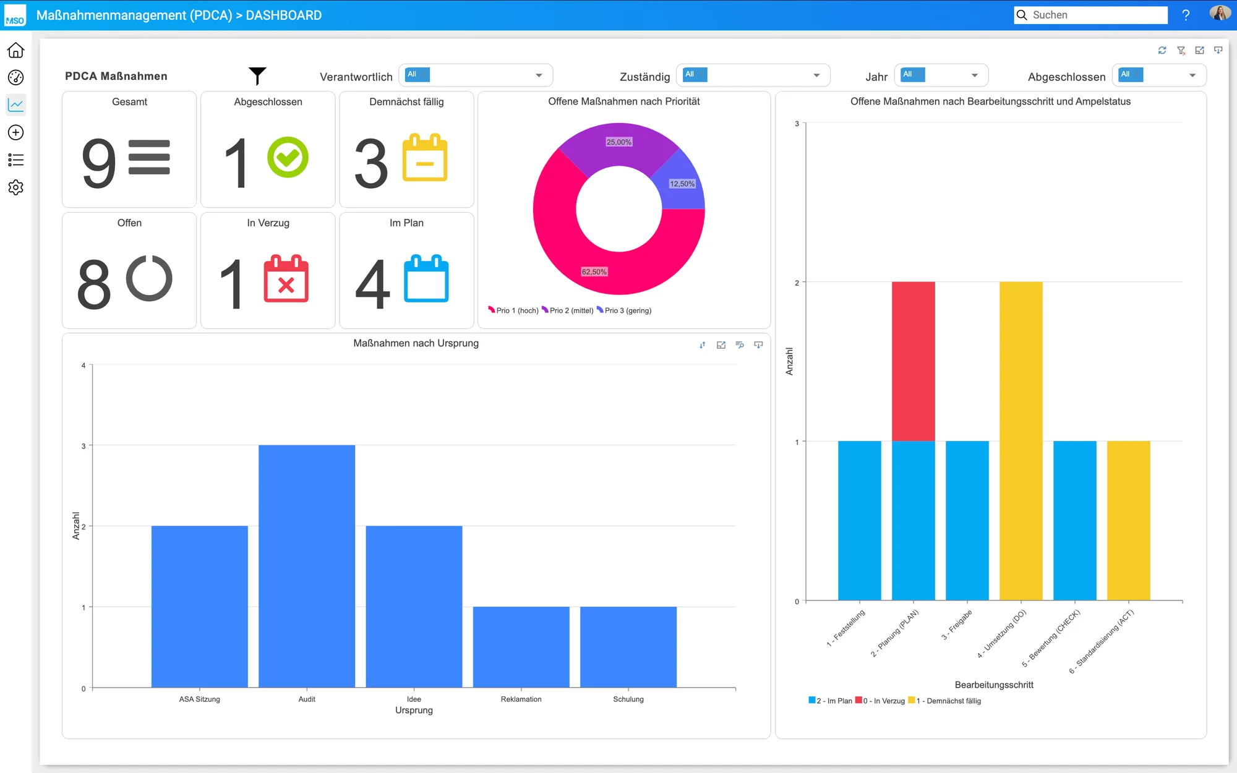1237x773 pixels.
Task: Open the Zuständig dropdown
Action: point(753,75)
